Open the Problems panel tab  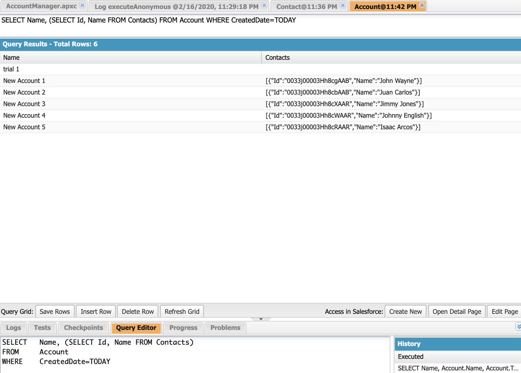tap(225, 328)
